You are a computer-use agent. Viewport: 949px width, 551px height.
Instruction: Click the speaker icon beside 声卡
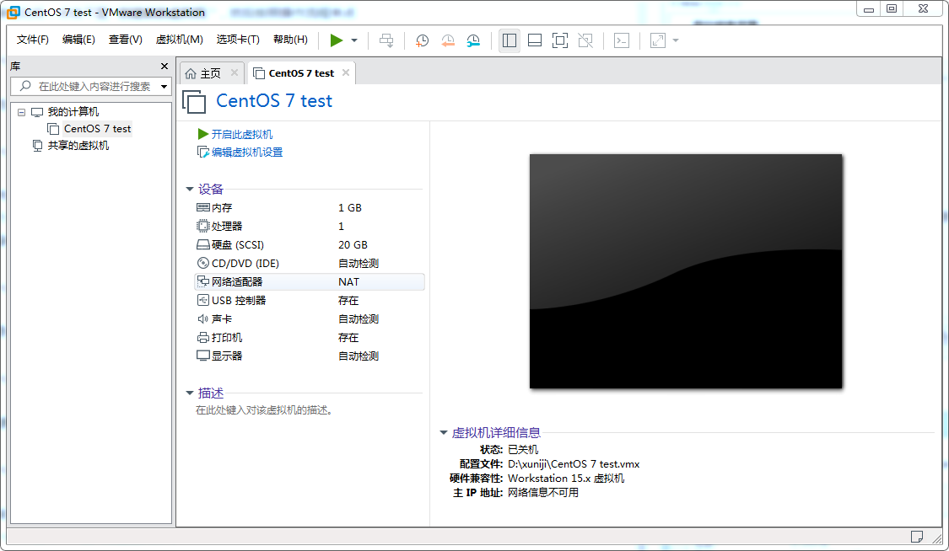click(x=203, y=319)
